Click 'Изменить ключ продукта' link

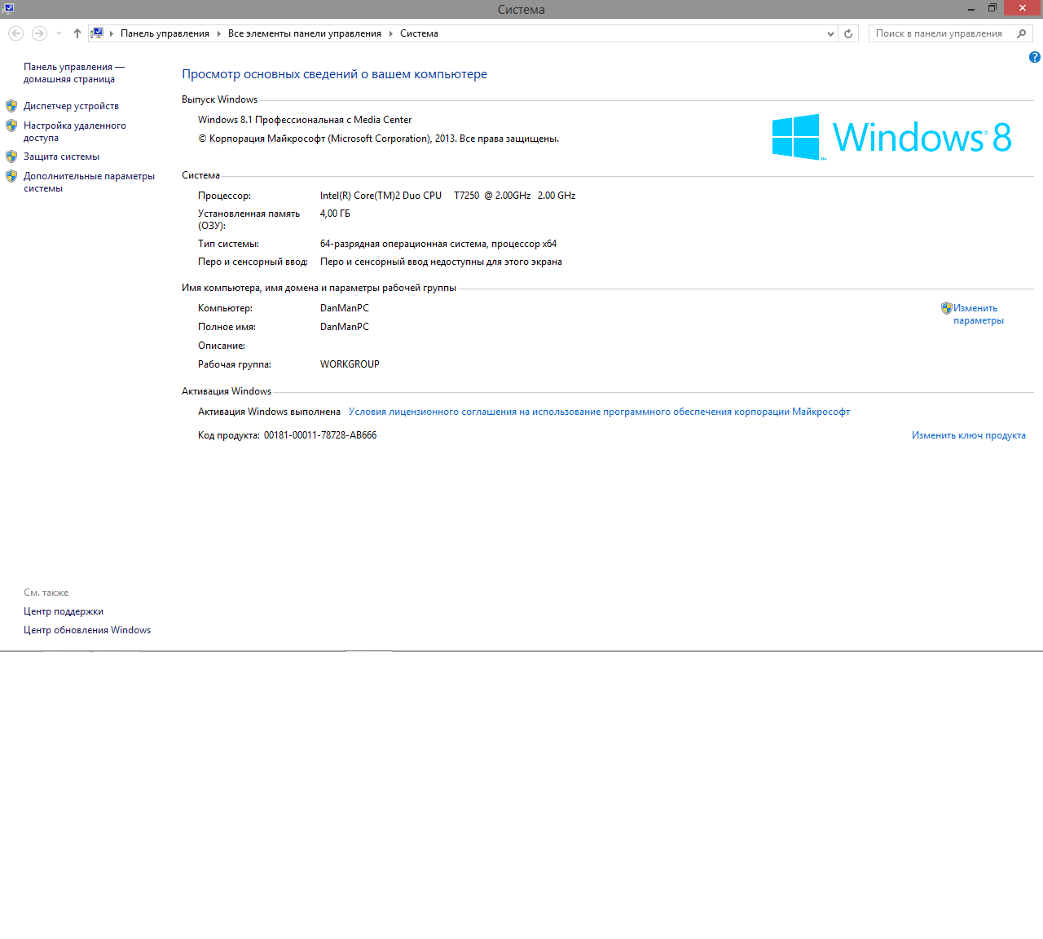pyautogui.click(x=969, y=435)
